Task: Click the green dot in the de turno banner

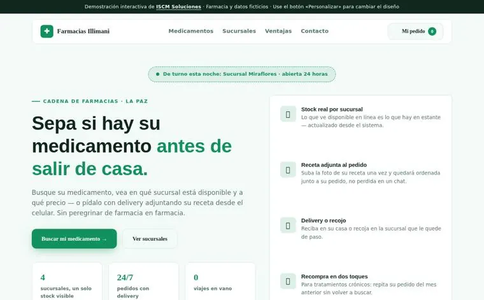Action: 158,74
